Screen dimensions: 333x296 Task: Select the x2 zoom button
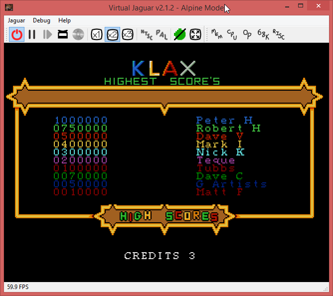[x=112, y=34]
